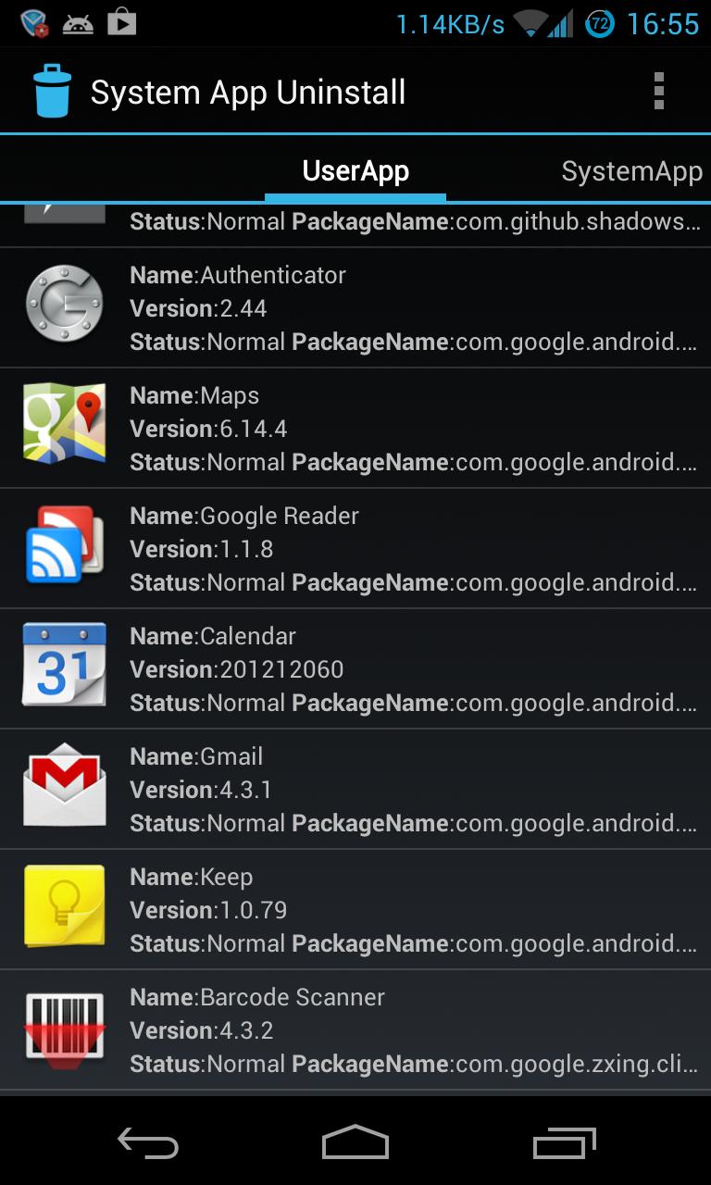711x1185 pixels.
Task: Select the UserApp tab
Action: click(x=355, y=171)
